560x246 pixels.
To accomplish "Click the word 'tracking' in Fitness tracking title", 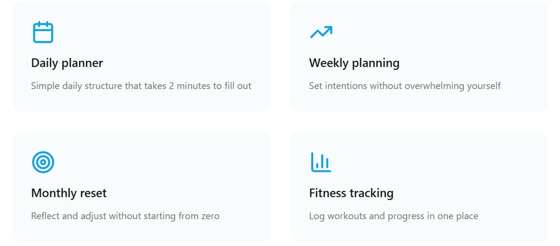I will coord(371,194).
